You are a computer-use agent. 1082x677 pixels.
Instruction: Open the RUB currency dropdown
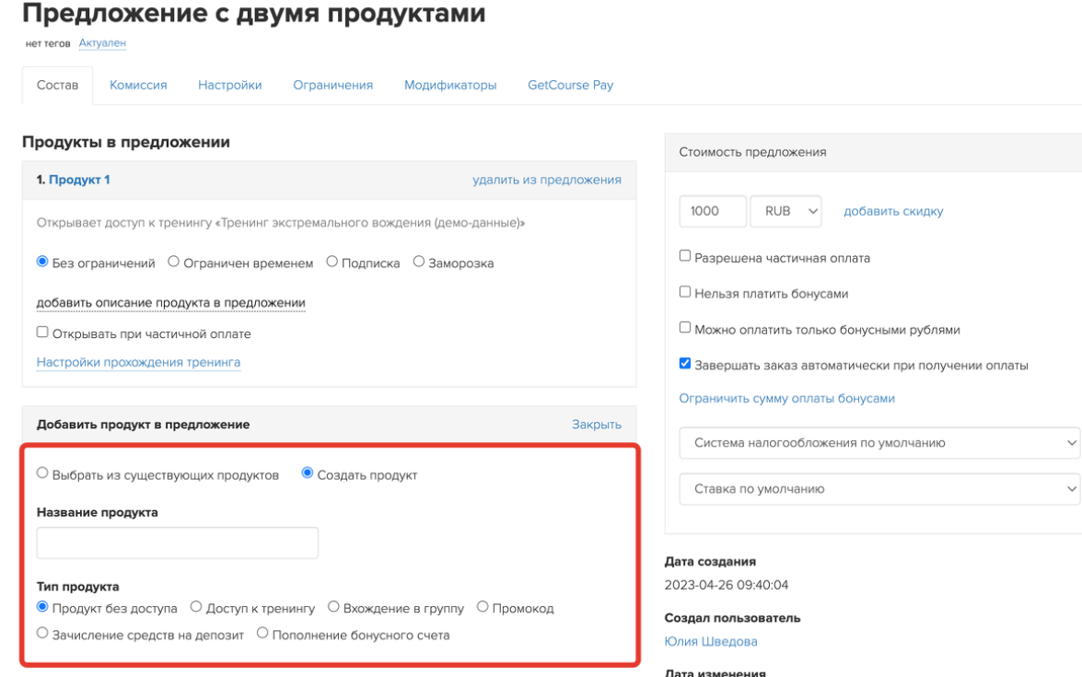coord(786,211)
